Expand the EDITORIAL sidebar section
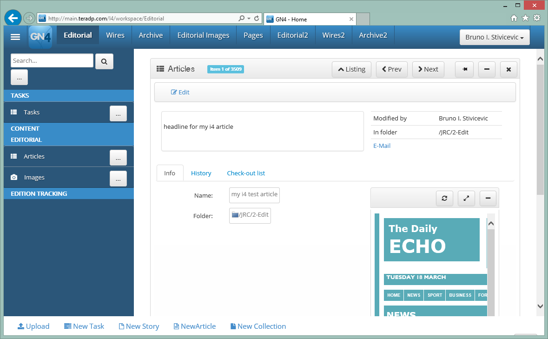This screenshot has height=339, width=548. [x=68, y=140]
